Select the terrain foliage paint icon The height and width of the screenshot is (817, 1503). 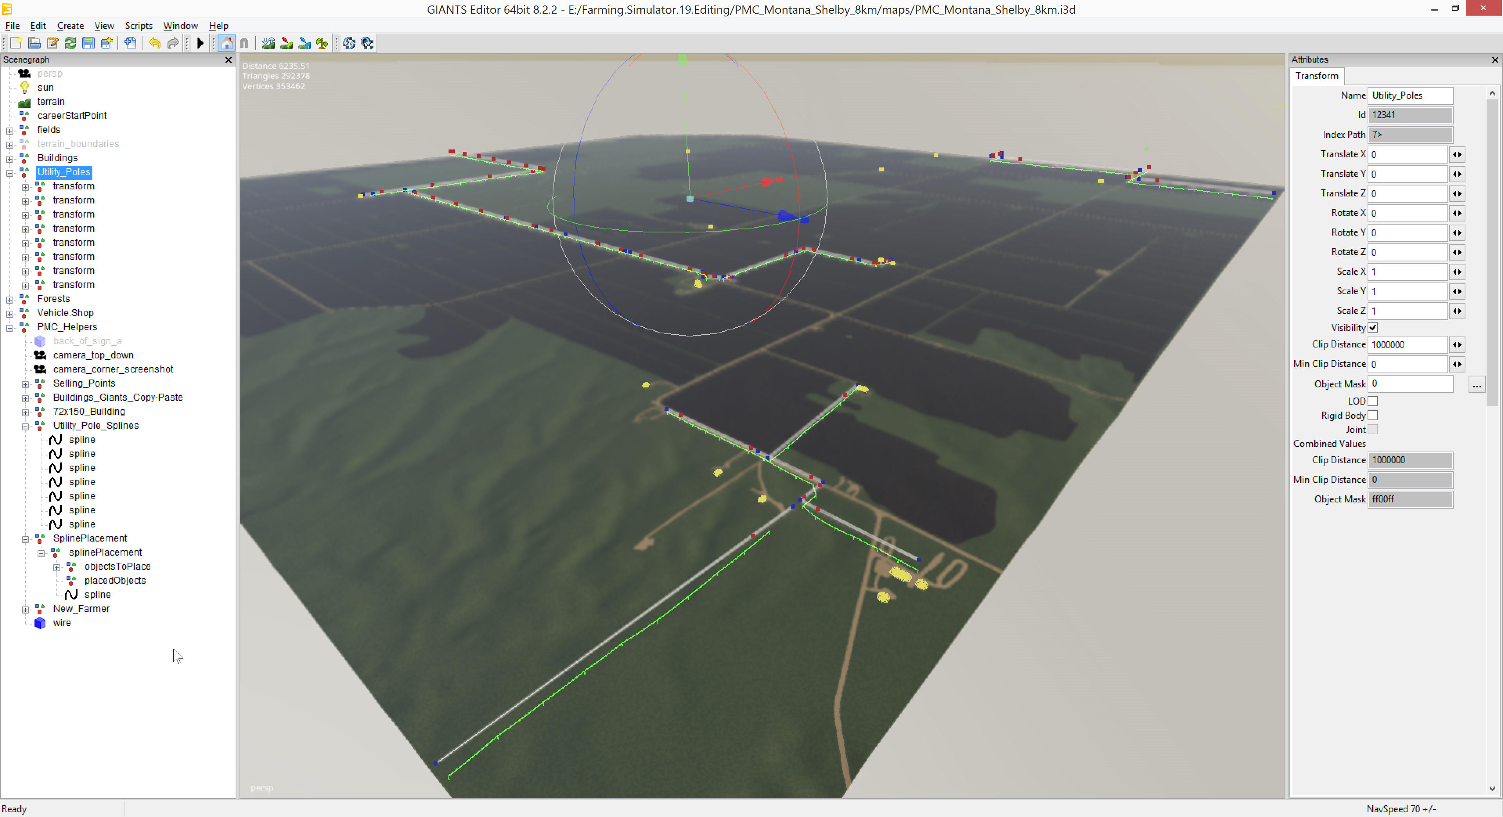322,43
